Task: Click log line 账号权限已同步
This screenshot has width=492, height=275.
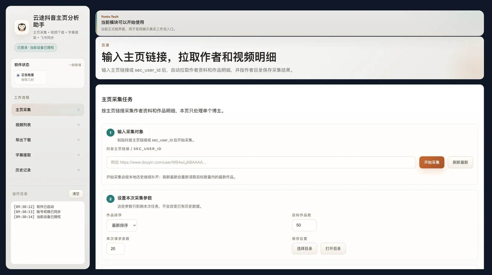Action: (37, 212)
